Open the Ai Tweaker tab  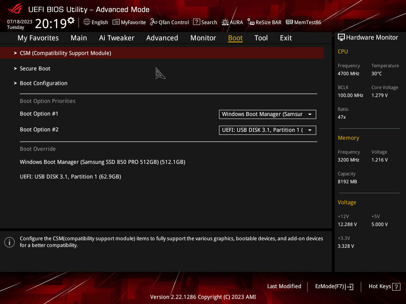[117, 38]
